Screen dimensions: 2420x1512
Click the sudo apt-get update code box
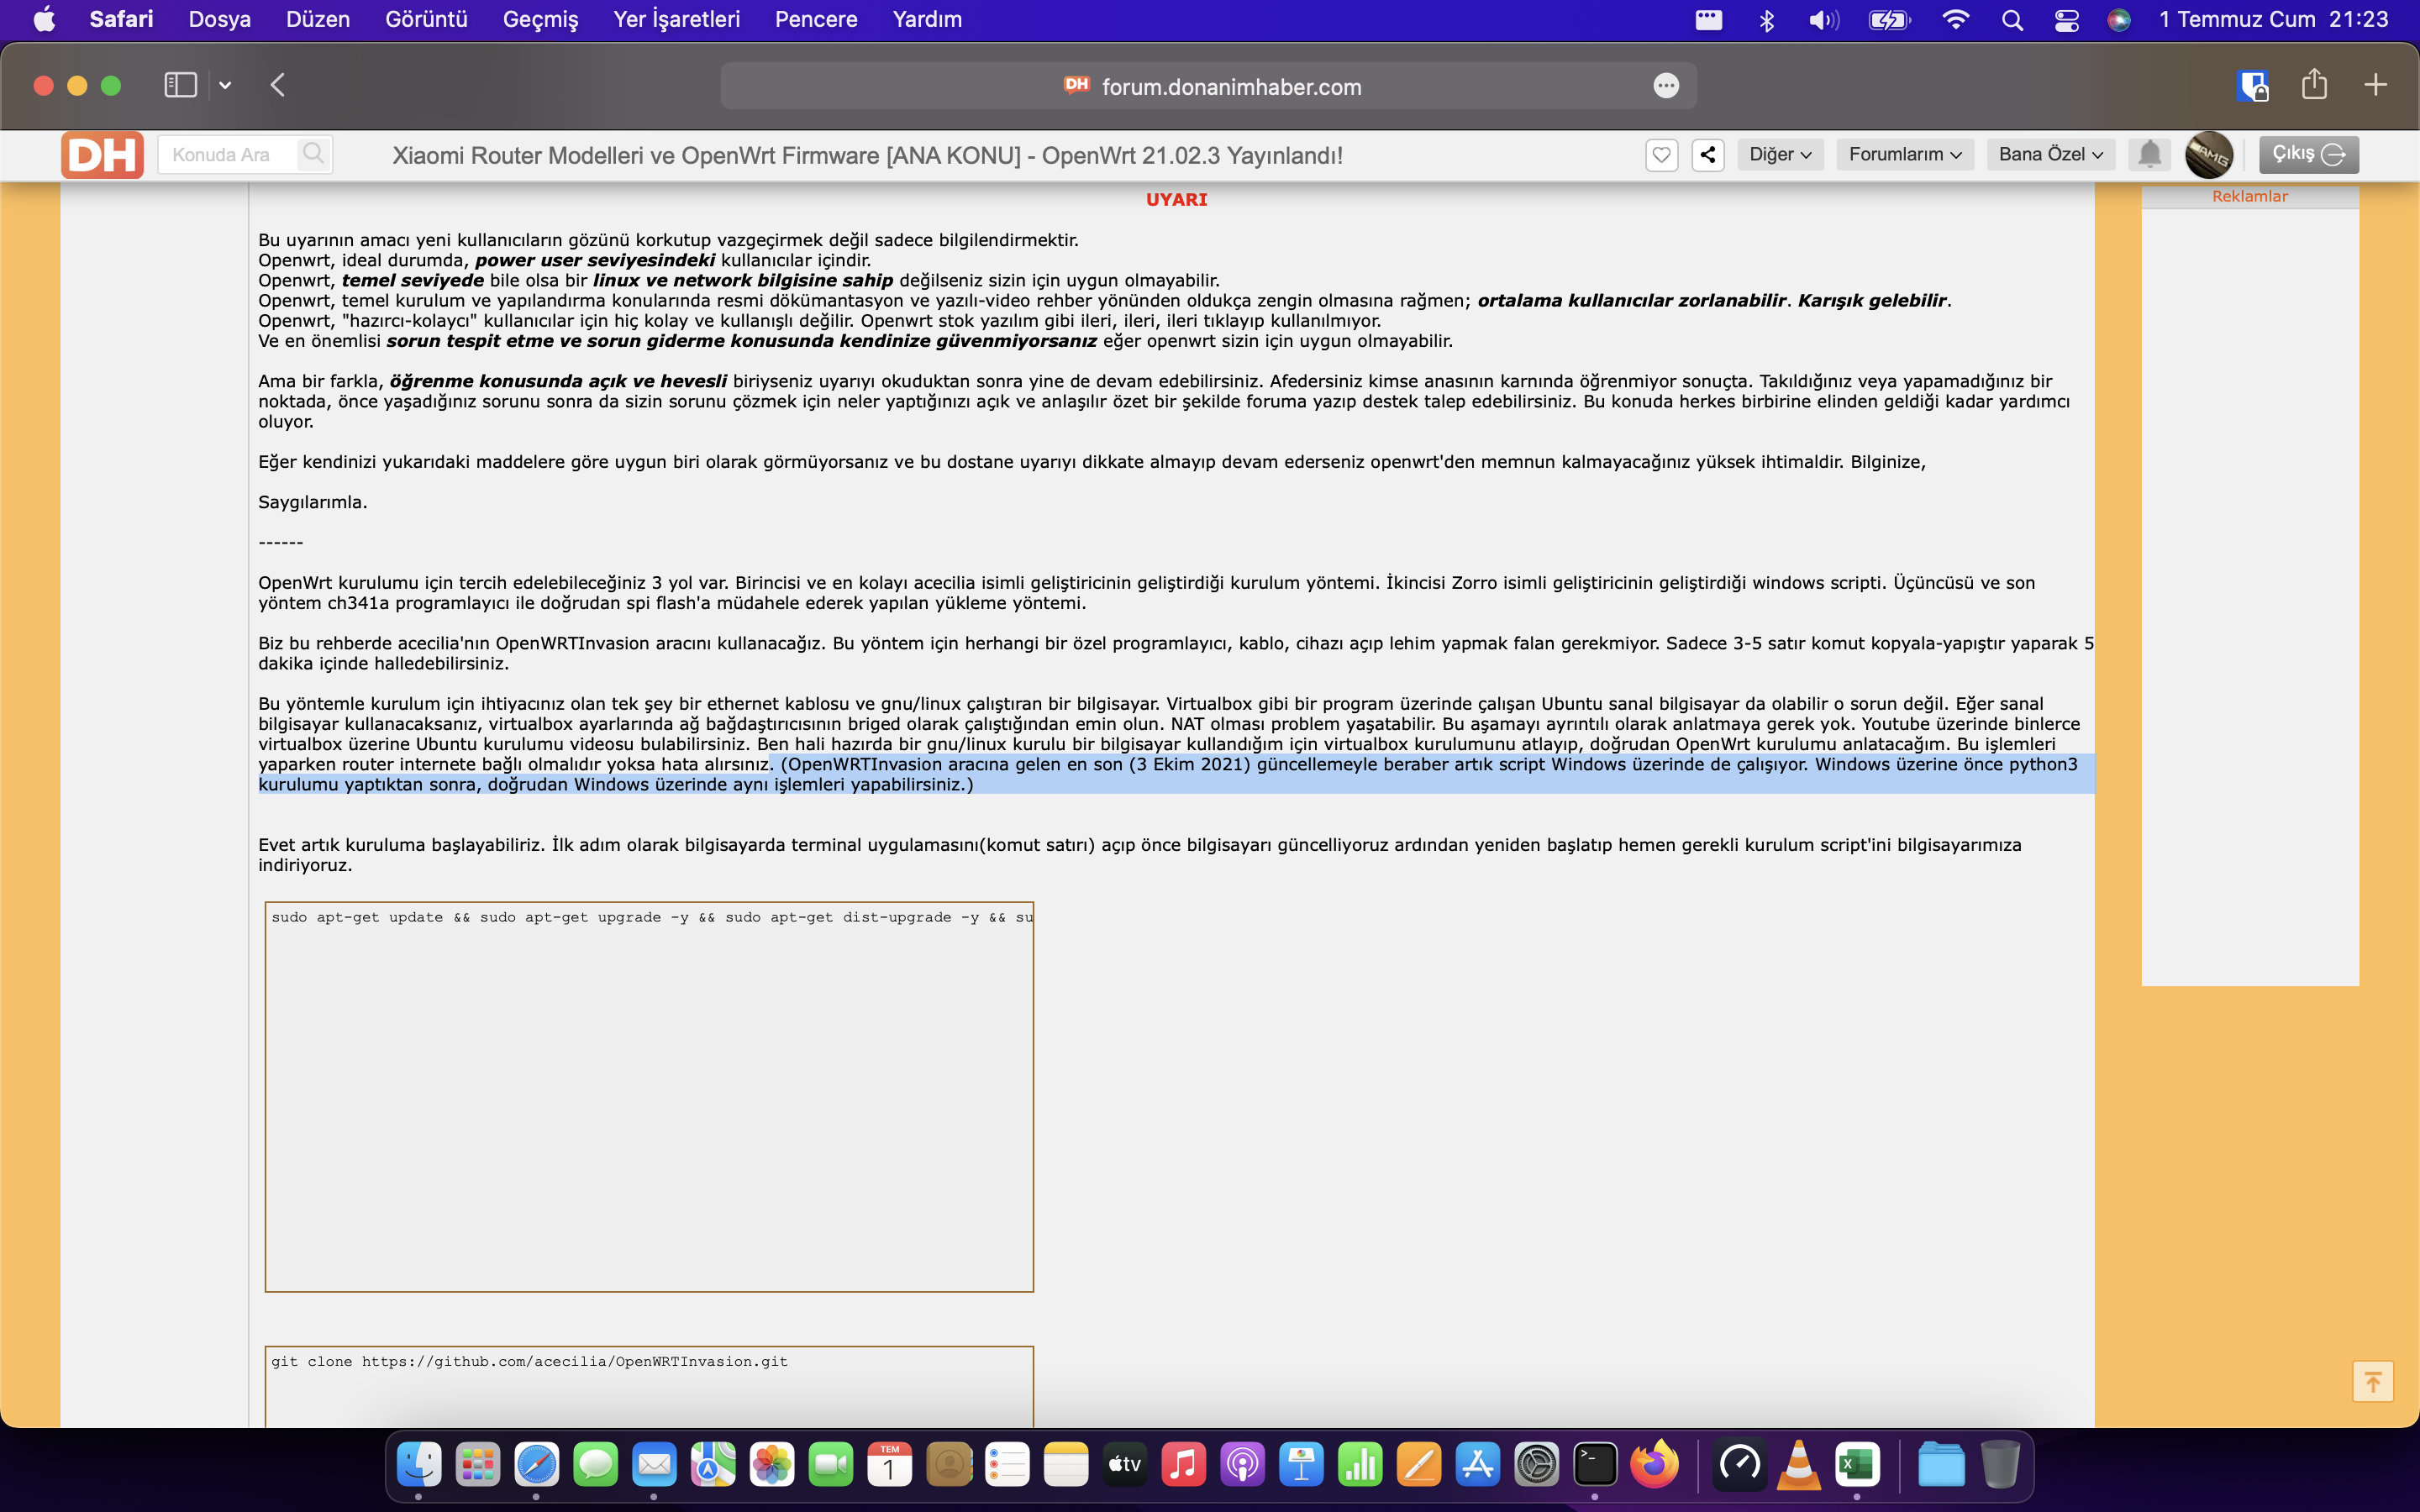[649, 1096]
